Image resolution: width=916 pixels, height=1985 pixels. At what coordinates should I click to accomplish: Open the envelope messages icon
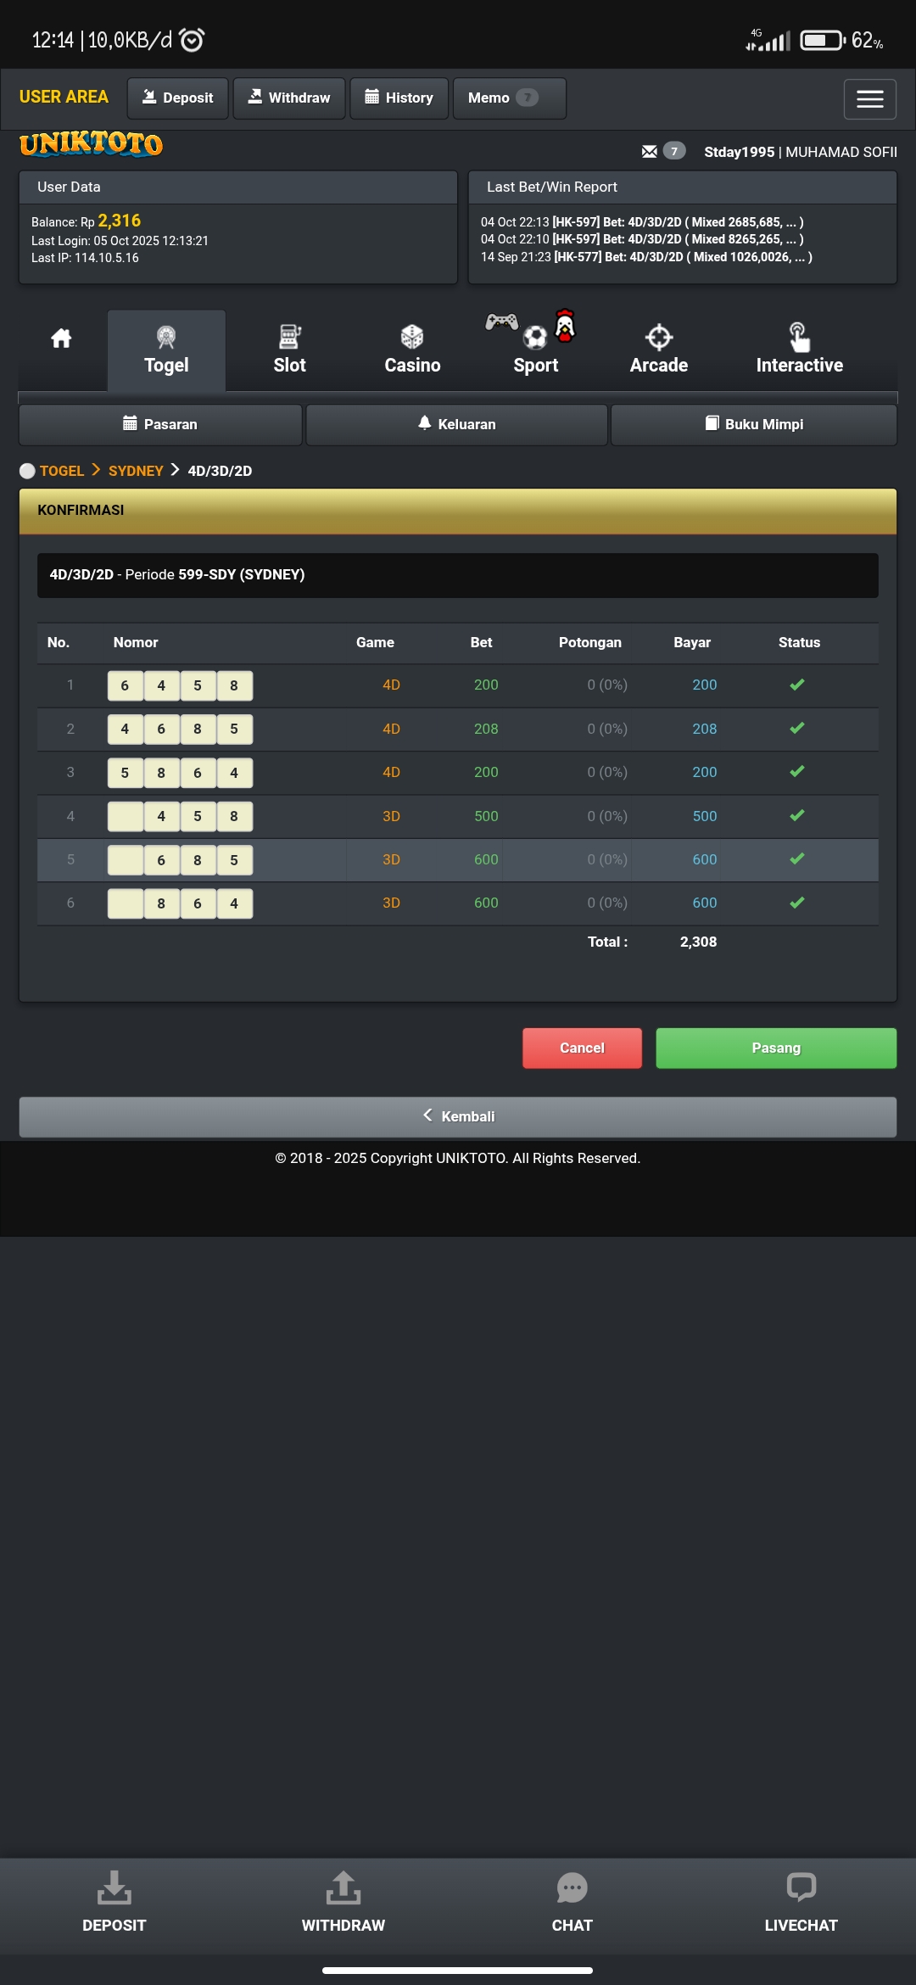[650, 152]
